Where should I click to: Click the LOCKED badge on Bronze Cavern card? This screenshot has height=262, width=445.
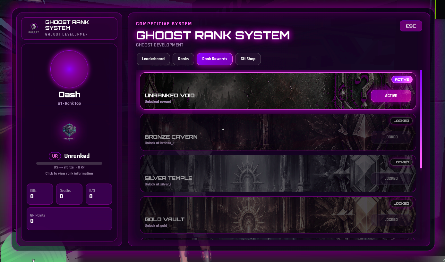pyautogui.click(x=401, y=121)
